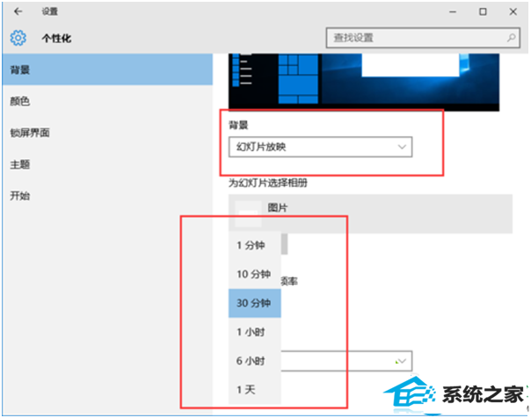Choose 10 分钟 interval option
Screen dimensions: 531x418
tap(255, 274)
